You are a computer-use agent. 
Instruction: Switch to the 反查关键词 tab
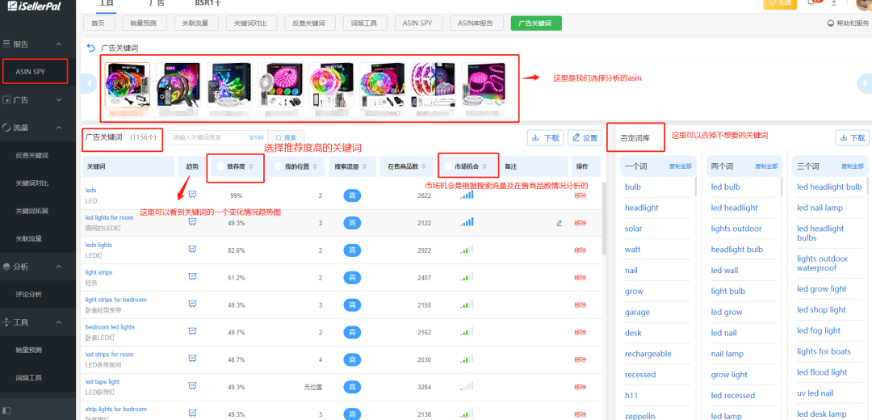[x=310, y=23]
